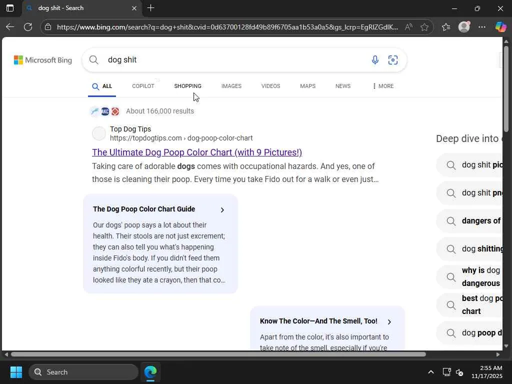Viewport: 512px width, 384px height.
Task: Click the scroll right arrow
Action: click(x=498, y=354)
